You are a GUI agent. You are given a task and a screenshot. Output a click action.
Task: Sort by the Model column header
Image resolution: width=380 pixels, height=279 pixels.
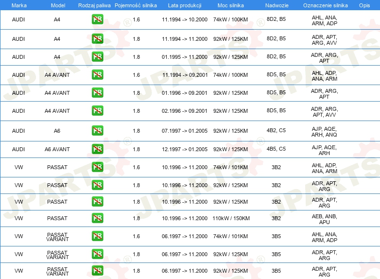click(58, 5)
